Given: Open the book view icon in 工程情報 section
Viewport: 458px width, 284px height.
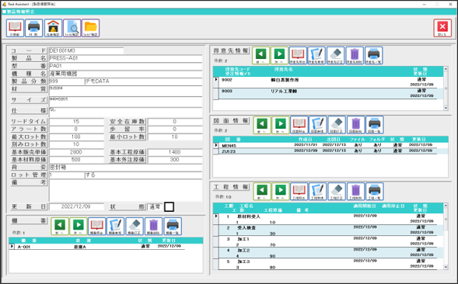Looking at the screenshot, I should click(299, 192).
